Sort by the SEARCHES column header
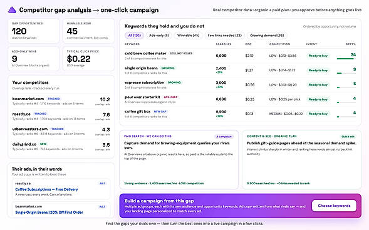This screenshot has width=369, height=230. coord(223,44)
